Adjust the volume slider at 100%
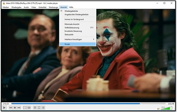 coord(166,108)
